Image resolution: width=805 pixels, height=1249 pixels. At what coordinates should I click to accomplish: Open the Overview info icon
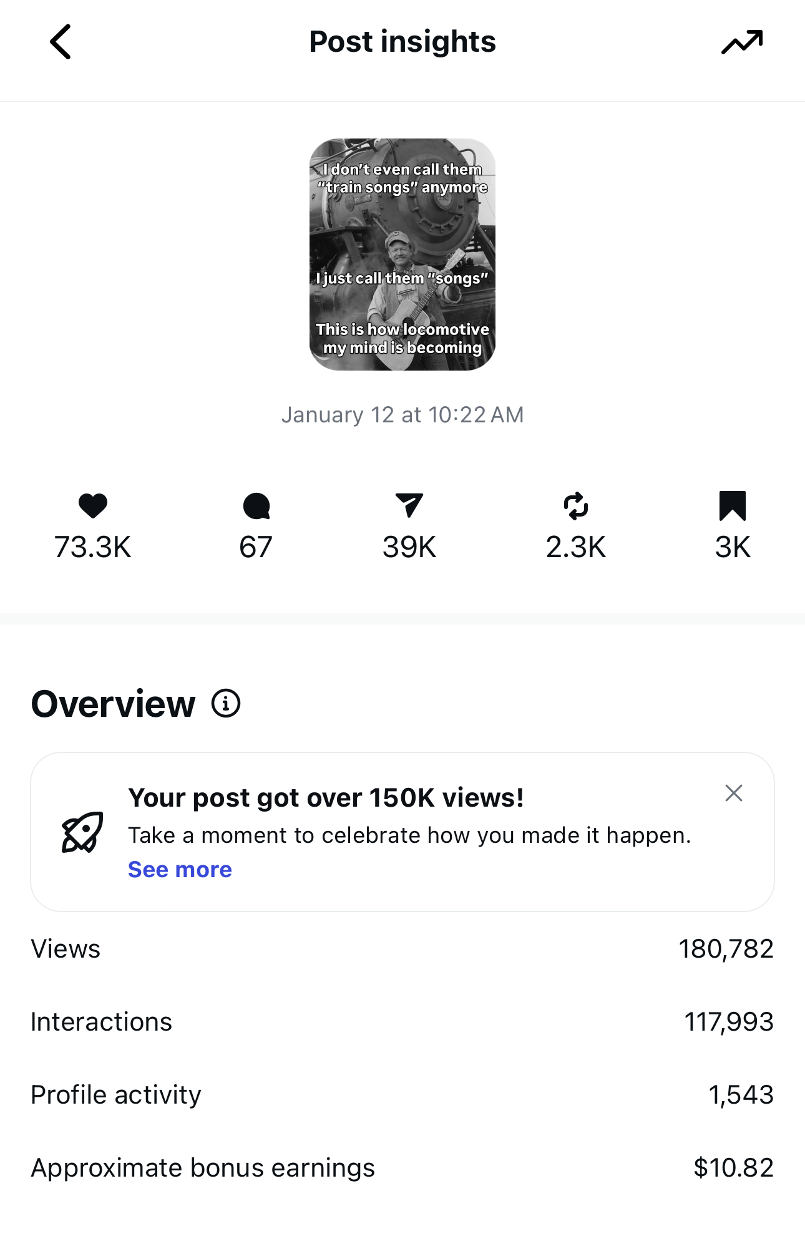tap(226, 704)
